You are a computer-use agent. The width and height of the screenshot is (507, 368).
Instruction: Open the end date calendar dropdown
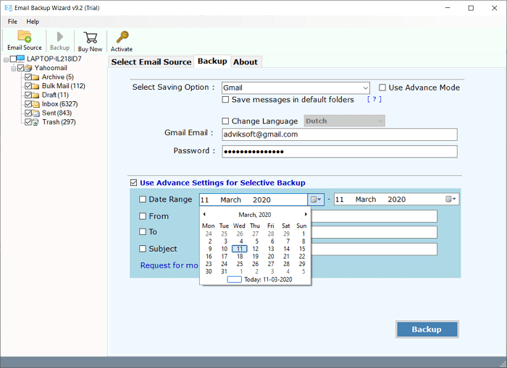coord(451,199)
